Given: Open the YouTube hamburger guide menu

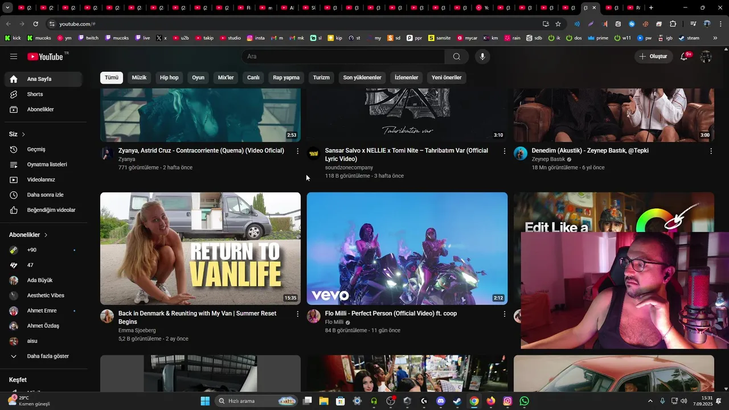Looking at the screenshot, I should pyautogui.click(x=14, y=56).
